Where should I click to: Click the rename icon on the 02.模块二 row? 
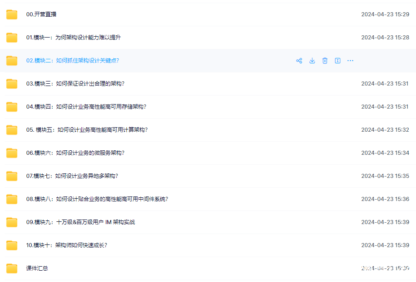pyautogui.click(x=337, y=61)
